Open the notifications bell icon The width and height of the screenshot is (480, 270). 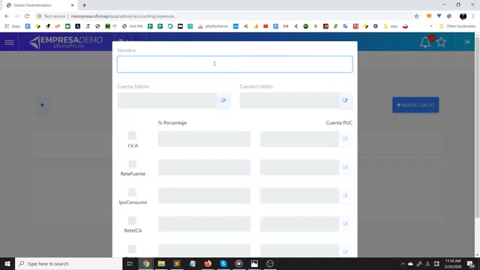425,42
